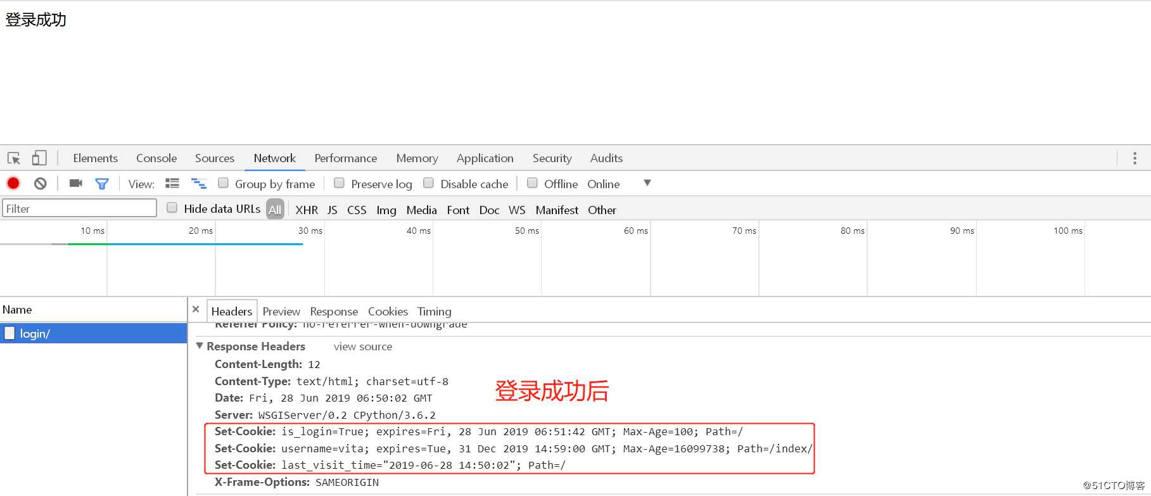Open DevTools three-dot customize menu
The height and width of the screenshot is (496, 1151).
tap(1135, 158)
